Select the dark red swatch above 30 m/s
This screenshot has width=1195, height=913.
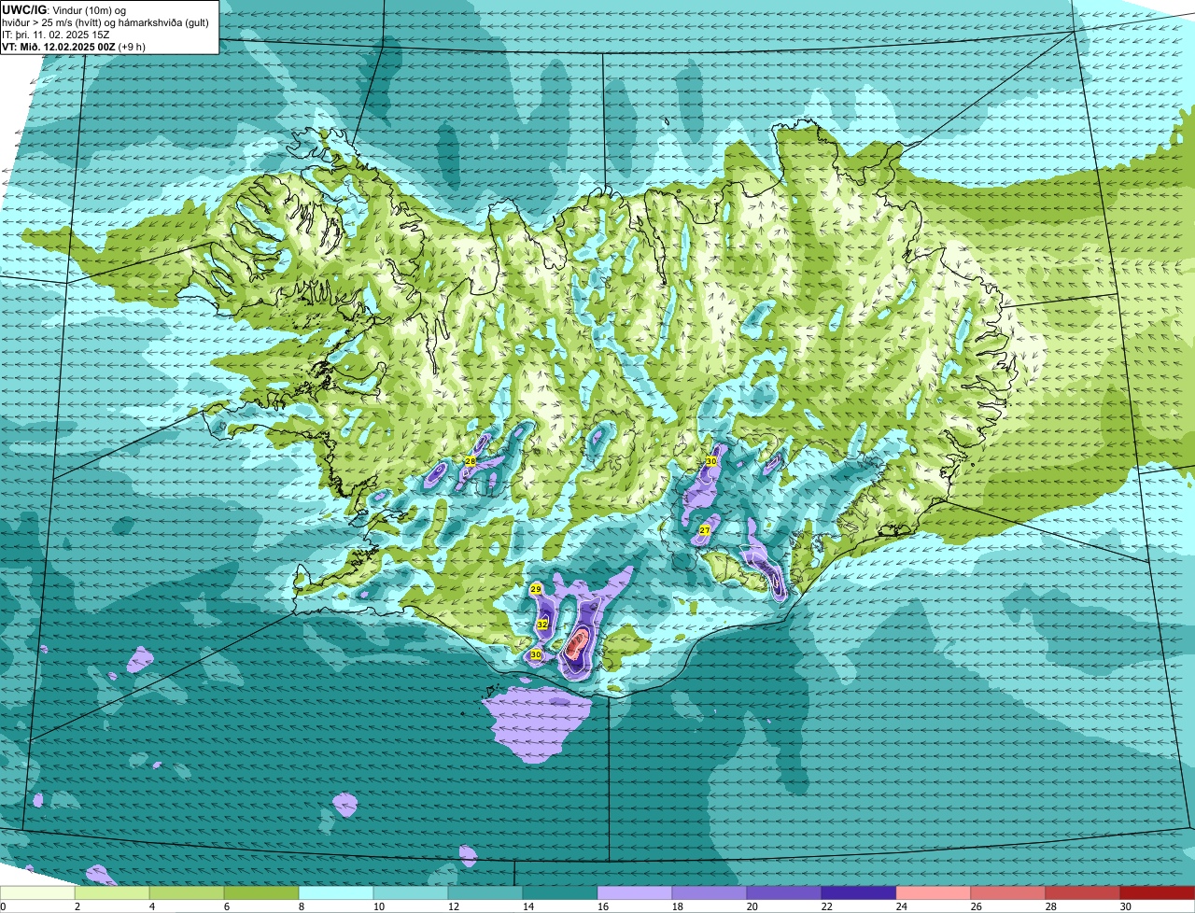[1158, 893]
